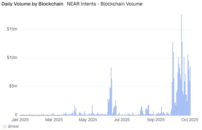Viewport: 202px width, 130px height.
Task: Click the $15m y-axis label
Action: (12, 29)
